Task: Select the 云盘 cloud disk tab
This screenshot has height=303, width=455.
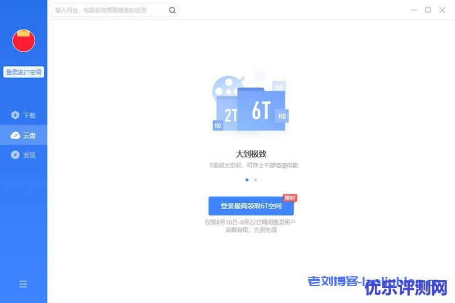Action: tap(23, 135)
